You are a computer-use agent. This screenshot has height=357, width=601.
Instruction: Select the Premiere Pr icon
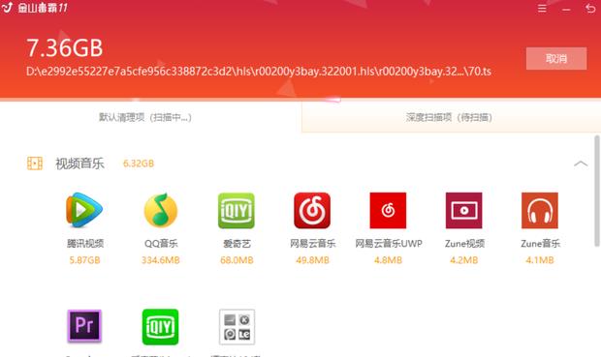[84, 326]
